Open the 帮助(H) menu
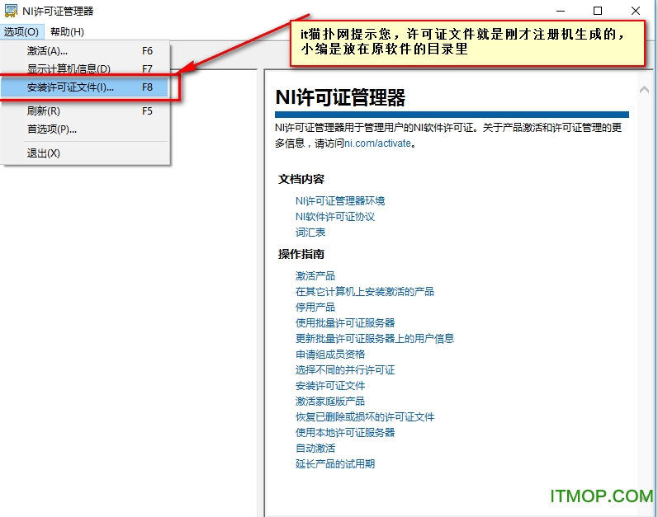The image size is (658, 517). tap(67, 32)
